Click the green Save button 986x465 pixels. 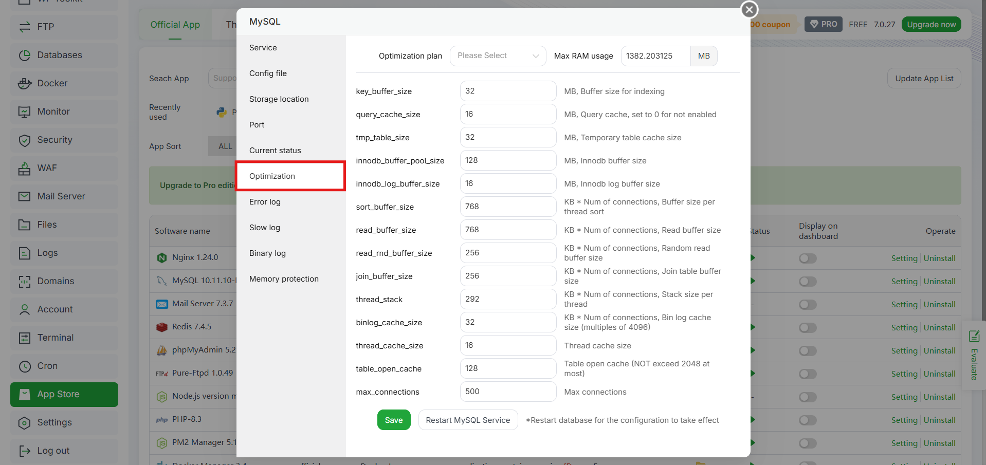pos(394,420)
